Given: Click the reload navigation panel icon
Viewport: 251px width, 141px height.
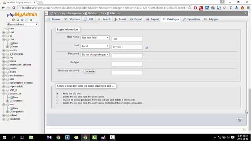Looking at the screenshot, I should coord(31,20).
